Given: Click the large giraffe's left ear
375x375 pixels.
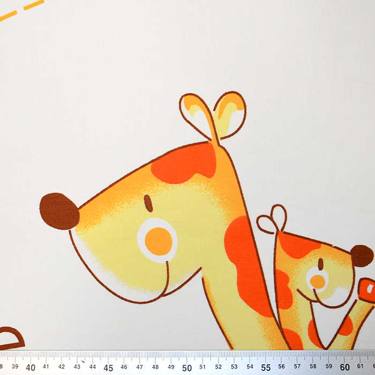Looking at the screenshot, I should 197,111.
